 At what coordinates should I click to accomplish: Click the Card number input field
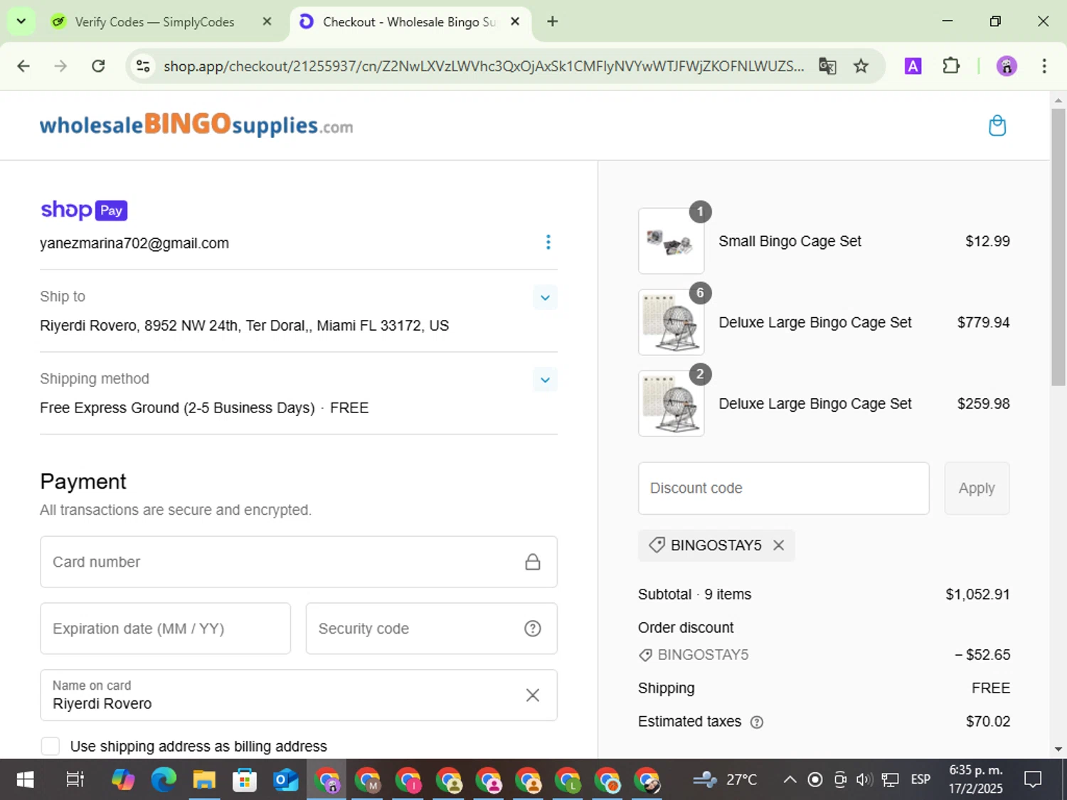(299, 562)
